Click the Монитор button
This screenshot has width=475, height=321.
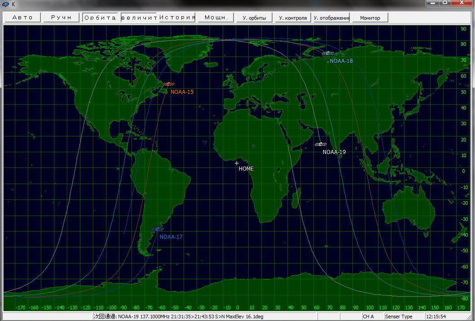point(370,18)
